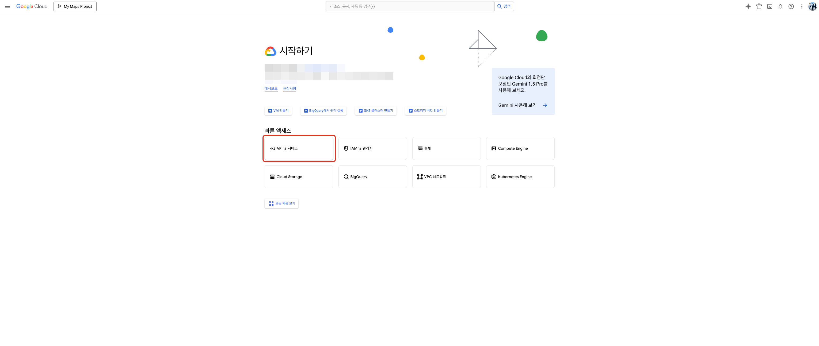Viewport: 819px width, 346px height.
Task: Click 모든 제품 보기 button
Action: [x=281, y=203]
